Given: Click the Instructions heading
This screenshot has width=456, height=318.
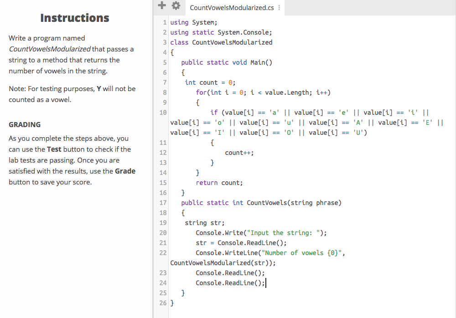Looking at the screenshot, I should click(x=74, y=18).
